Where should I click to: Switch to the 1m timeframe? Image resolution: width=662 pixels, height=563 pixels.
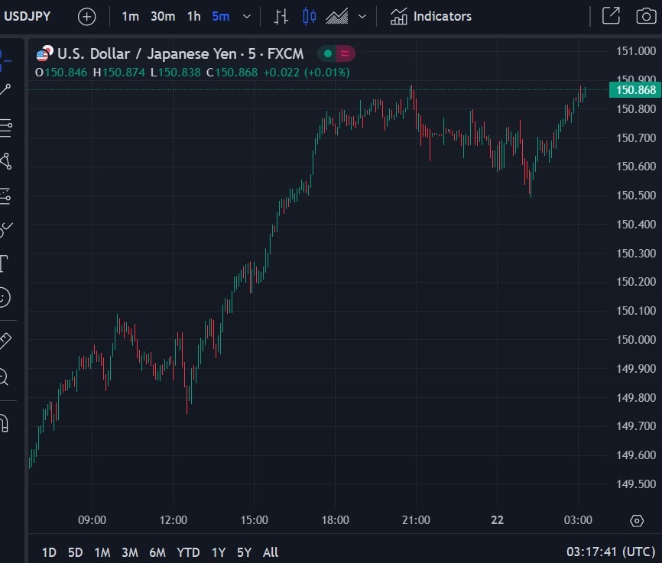coord(130,17)
